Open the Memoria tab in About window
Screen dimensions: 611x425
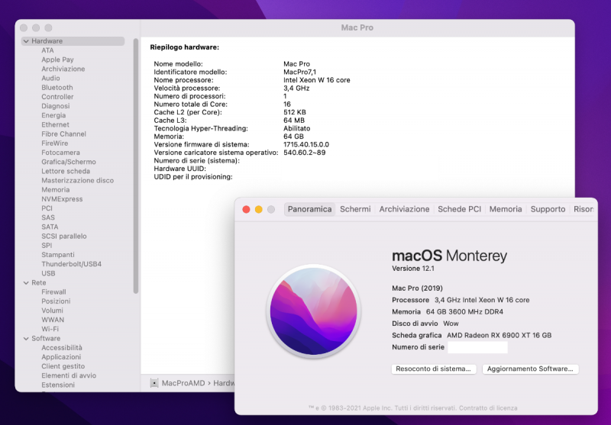click(x=506, y=209)
